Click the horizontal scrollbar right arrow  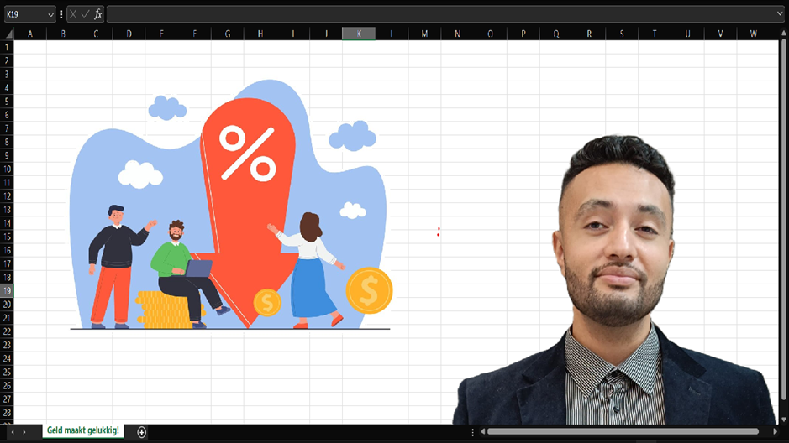776,432
